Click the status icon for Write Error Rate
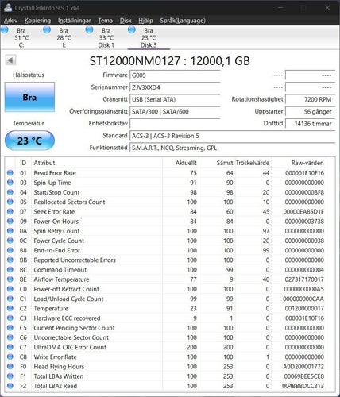Image resolution: width=340 pixels, height=397 pixels. [10, 357]
